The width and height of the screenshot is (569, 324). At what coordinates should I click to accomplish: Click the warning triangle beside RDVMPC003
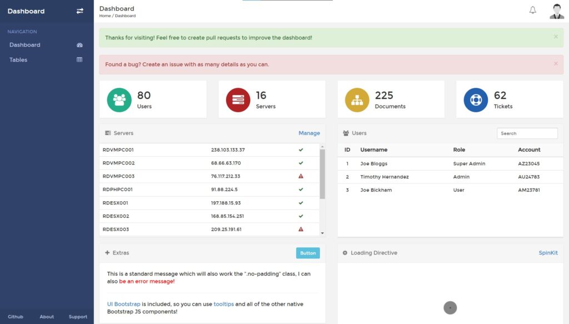tap(301, 176)
